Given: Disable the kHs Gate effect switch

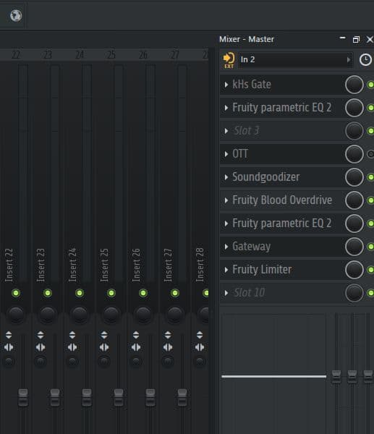Looking at the screenshot, I should point(370,85).
